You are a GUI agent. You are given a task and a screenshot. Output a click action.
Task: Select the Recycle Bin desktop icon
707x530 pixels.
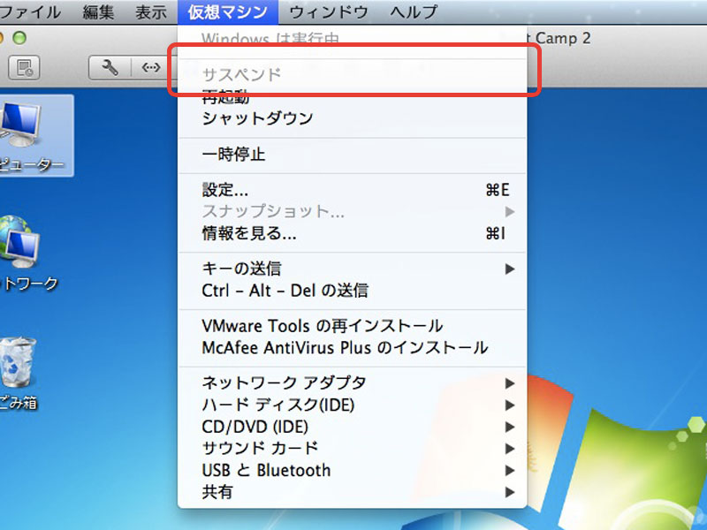[x=19, y=373]
